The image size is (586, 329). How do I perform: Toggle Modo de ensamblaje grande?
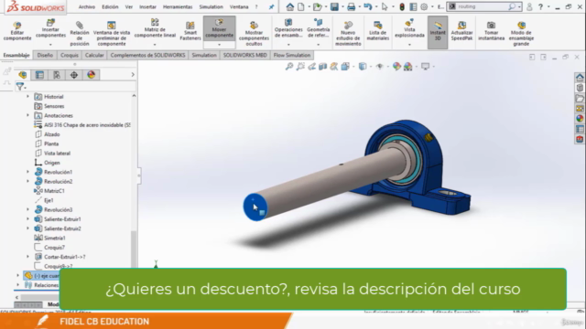point(521,34)
